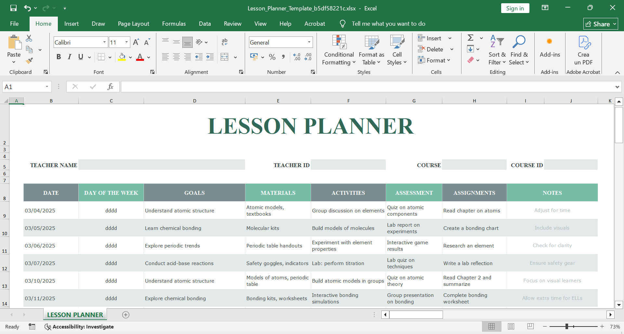624x334 pixels.
Task: Click the Merge & Center icon
Action: click(x=225, y=57)
